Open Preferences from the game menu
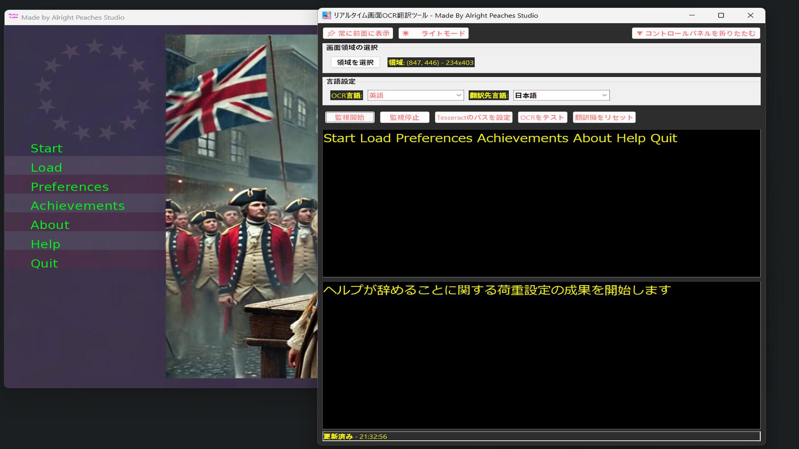Image resolution: width=799 pixels, height=449 pixels. (70, 186)
